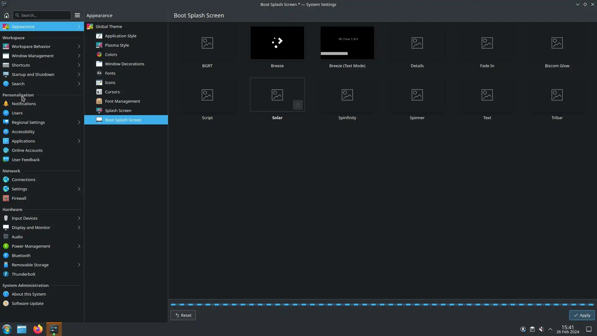597x336 pixels.
Task: Select the Splash Screen menu item
Action: pos(118,110)
